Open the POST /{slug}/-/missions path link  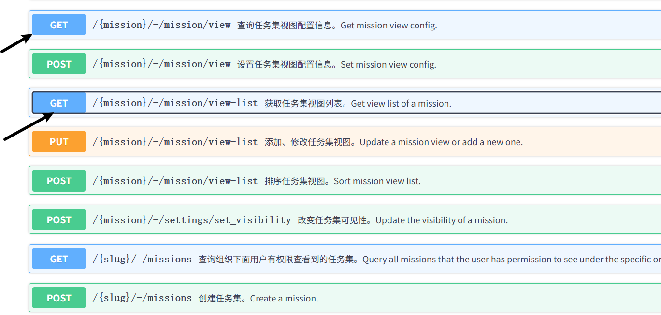142,298
